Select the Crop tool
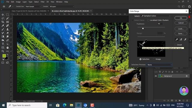This screenshot has height=108, width=192. pyautogui.click(x=3, y=22)
